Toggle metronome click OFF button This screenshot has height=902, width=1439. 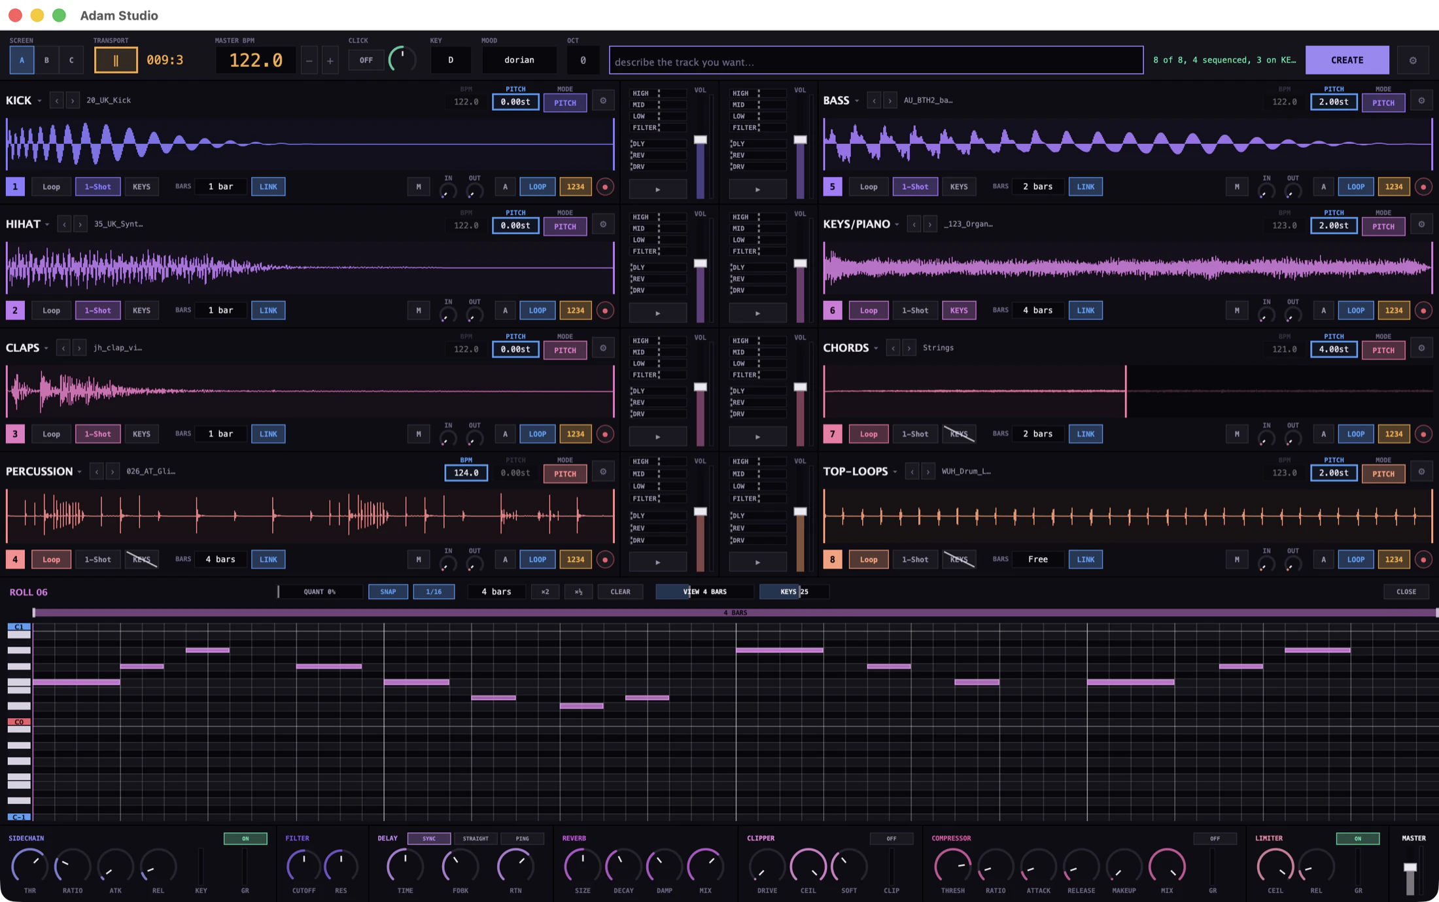click(366, 60)
